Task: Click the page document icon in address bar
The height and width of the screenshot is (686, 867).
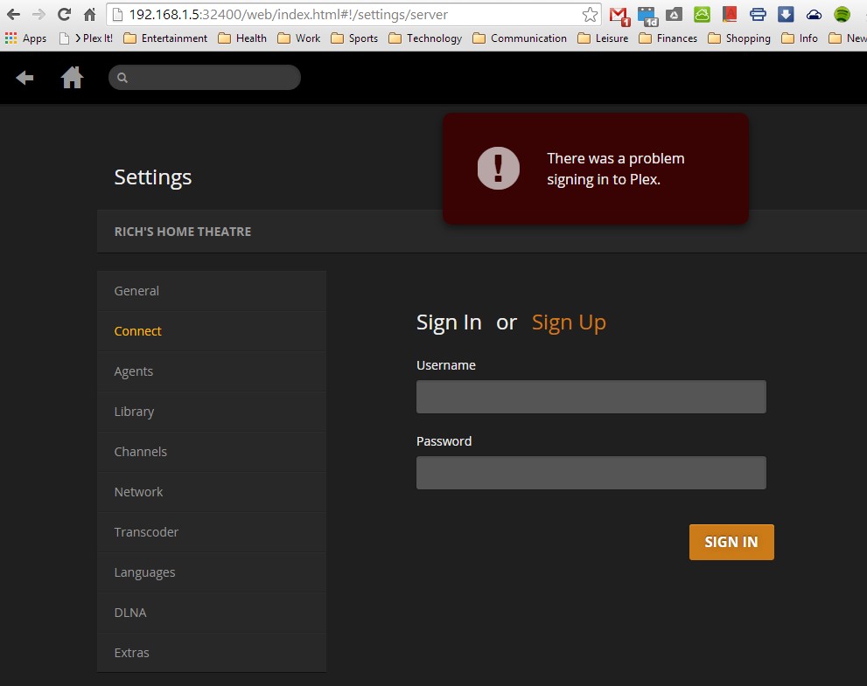Action: (117, 14)
